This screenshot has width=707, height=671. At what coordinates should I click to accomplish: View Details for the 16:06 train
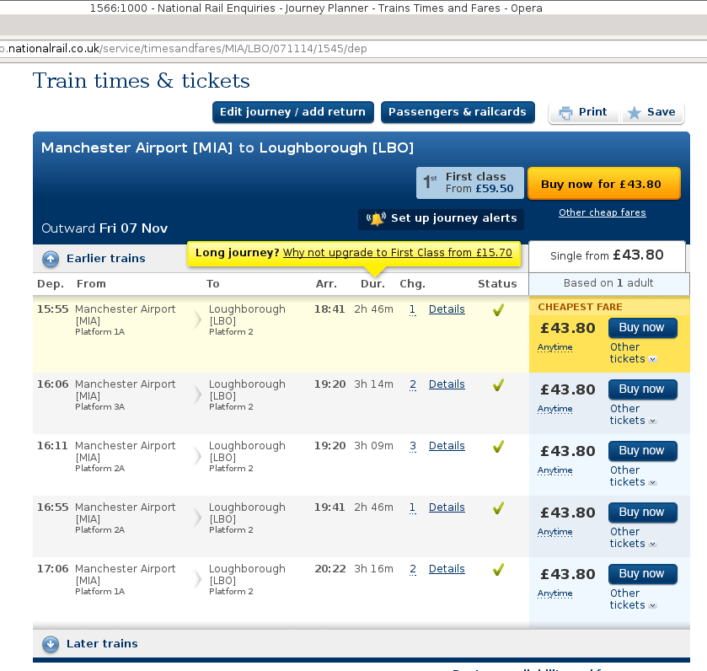click(447, 384)
